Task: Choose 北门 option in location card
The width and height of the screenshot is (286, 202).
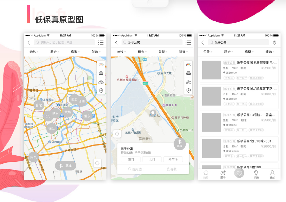Action: pyautogui.click(x=152, y=159)
